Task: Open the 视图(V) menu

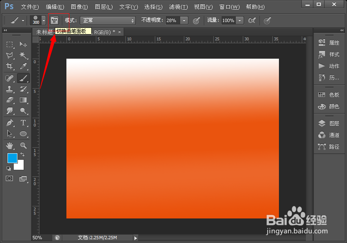Action: (203, 7)
